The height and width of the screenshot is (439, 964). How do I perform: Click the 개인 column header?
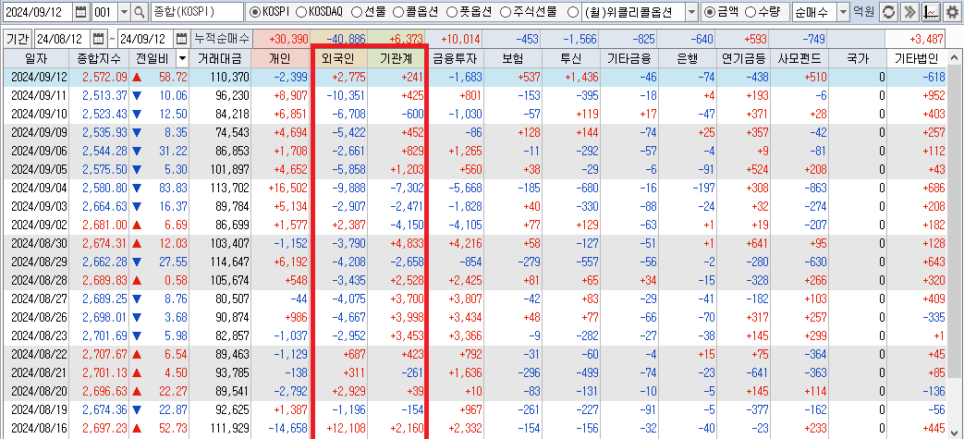pyautogui.click(x=281, y=59)
